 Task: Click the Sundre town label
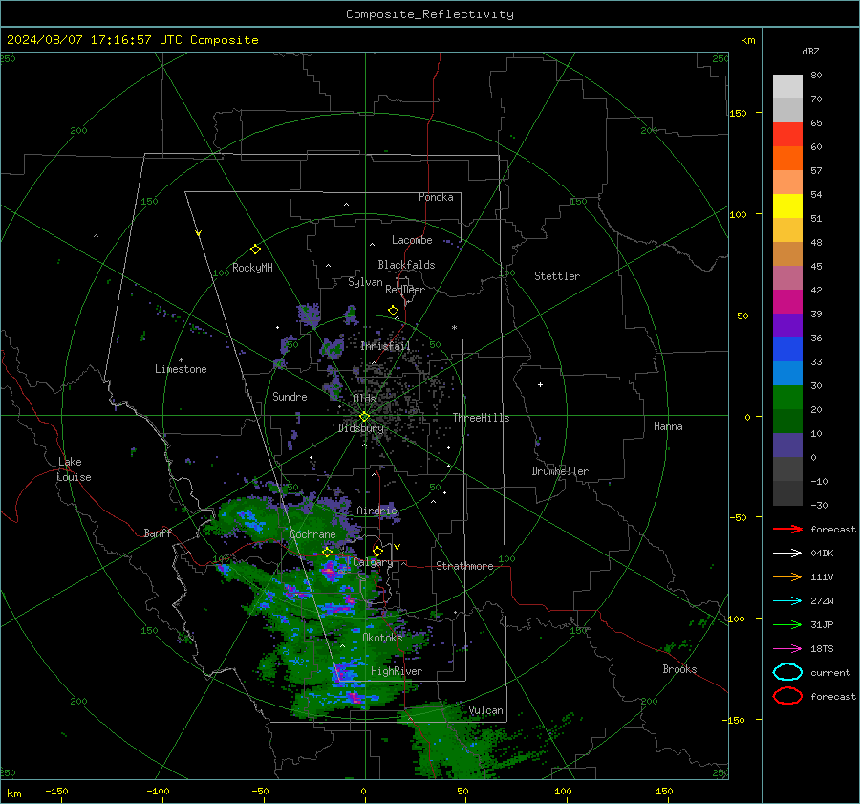290,397
